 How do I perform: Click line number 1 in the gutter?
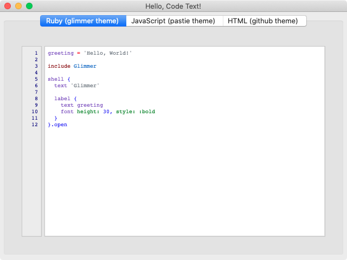[x=36, y=53]
